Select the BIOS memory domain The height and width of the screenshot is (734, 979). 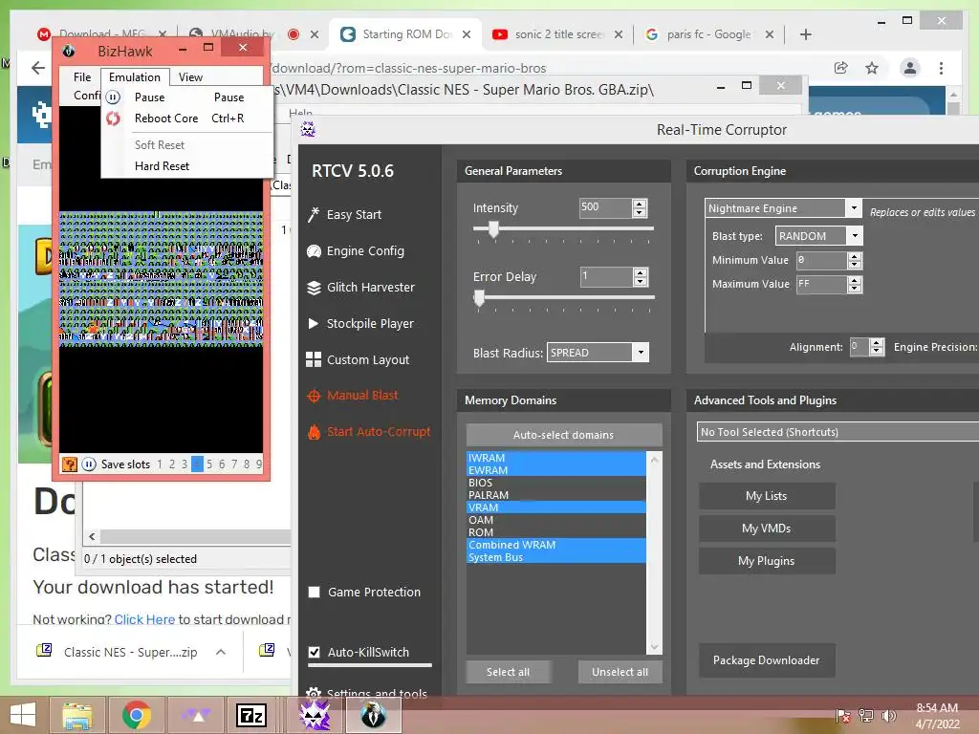556,483
